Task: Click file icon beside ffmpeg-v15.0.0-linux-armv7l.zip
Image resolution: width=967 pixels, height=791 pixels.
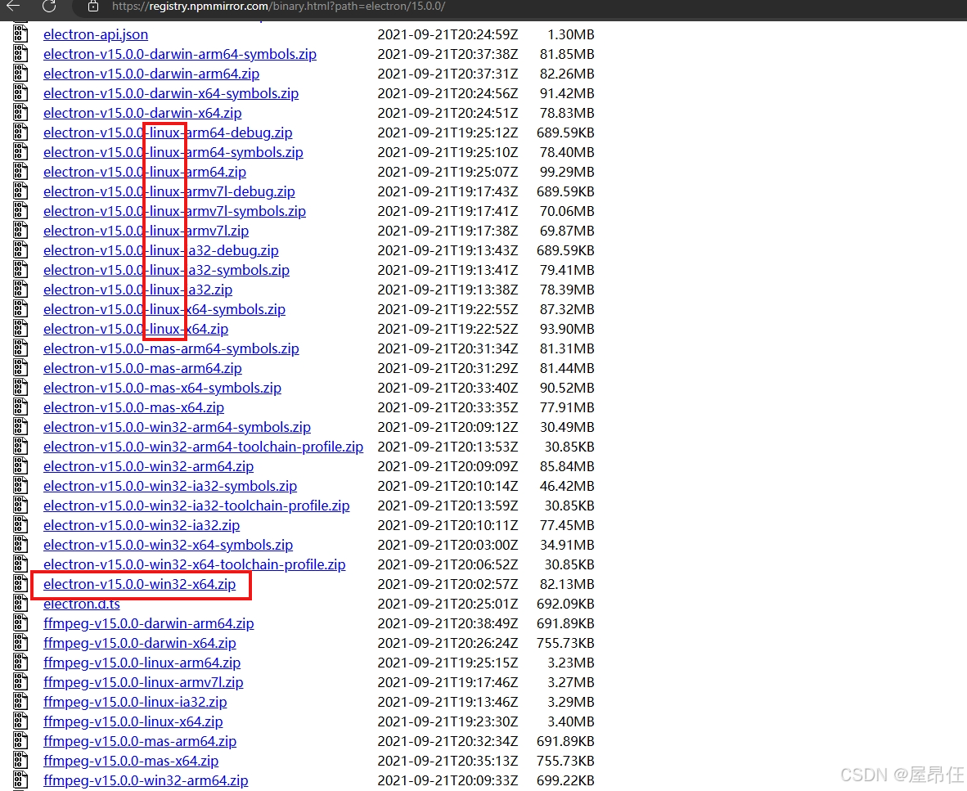Action: [20, 682]
